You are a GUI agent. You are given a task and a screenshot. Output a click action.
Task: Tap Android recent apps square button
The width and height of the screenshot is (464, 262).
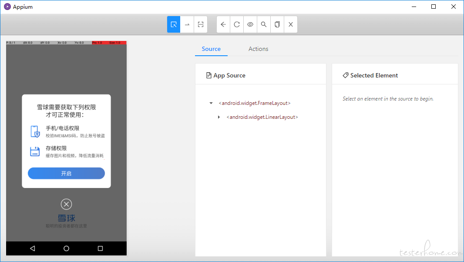point(100,249)
